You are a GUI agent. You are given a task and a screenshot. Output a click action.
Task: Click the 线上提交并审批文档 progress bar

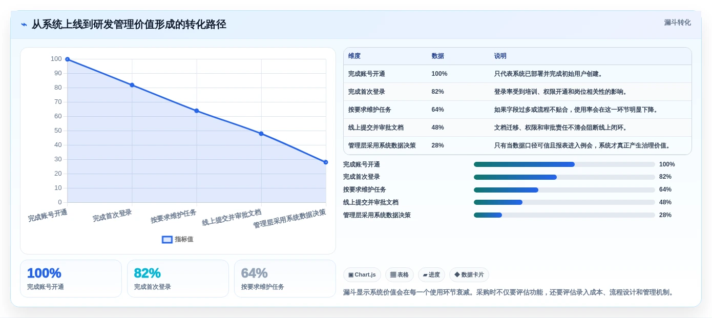(564, 202)
